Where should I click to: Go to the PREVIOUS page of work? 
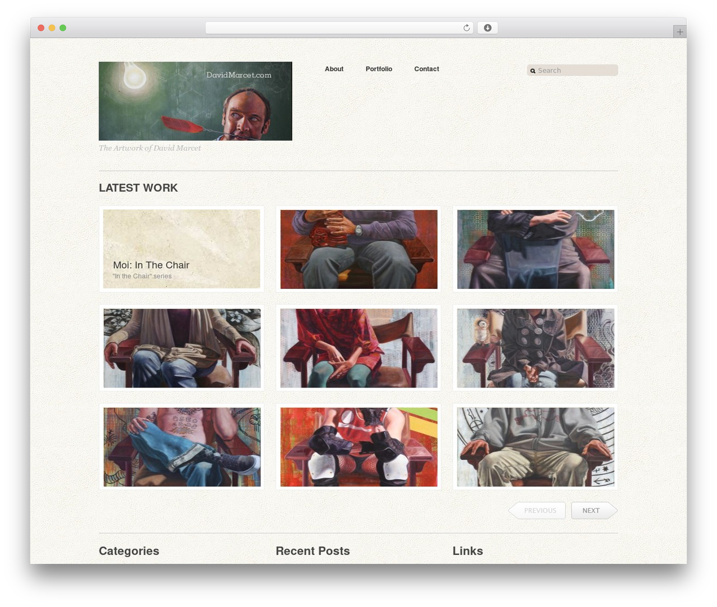537,511
